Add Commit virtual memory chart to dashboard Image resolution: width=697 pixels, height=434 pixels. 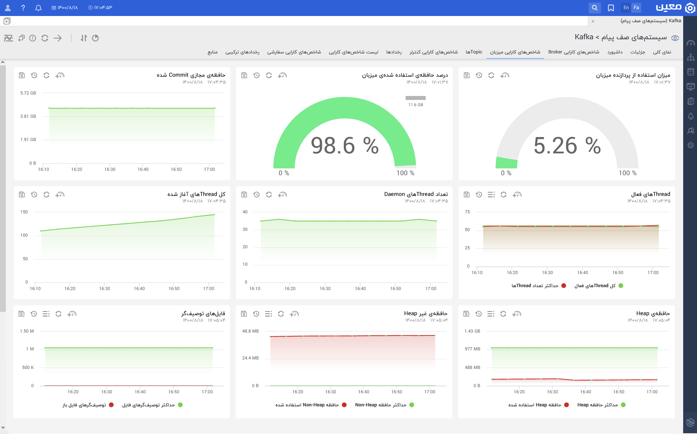[60, 75]
